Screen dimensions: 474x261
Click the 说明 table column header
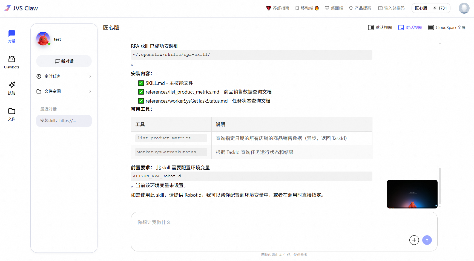tap(292, 124)
